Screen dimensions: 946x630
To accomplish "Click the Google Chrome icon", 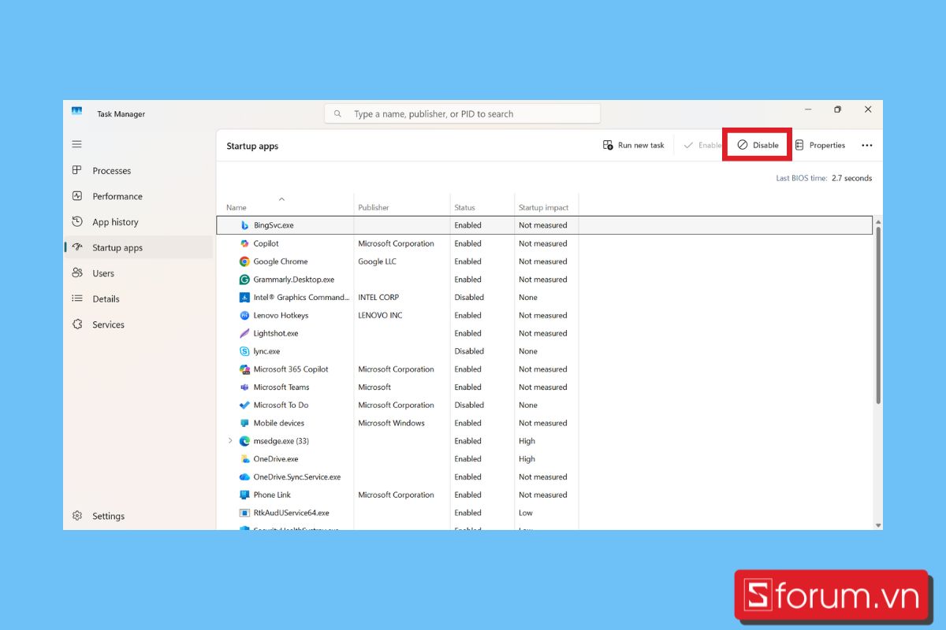I will click(x=244, y=261).
